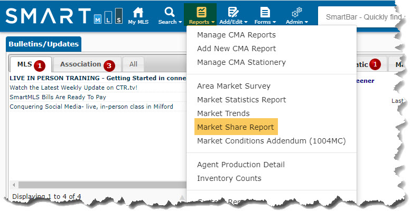Click the red badge on MLS tab
Screen dimensions: 410x211
(x=40, y=66)
